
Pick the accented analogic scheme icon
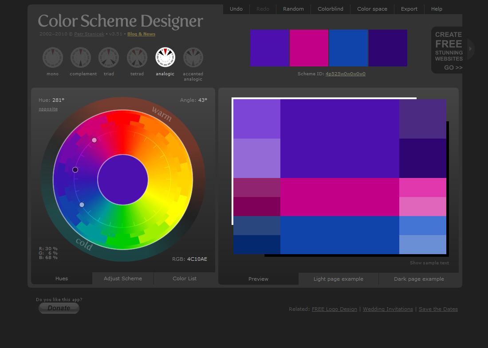(193, 58)
